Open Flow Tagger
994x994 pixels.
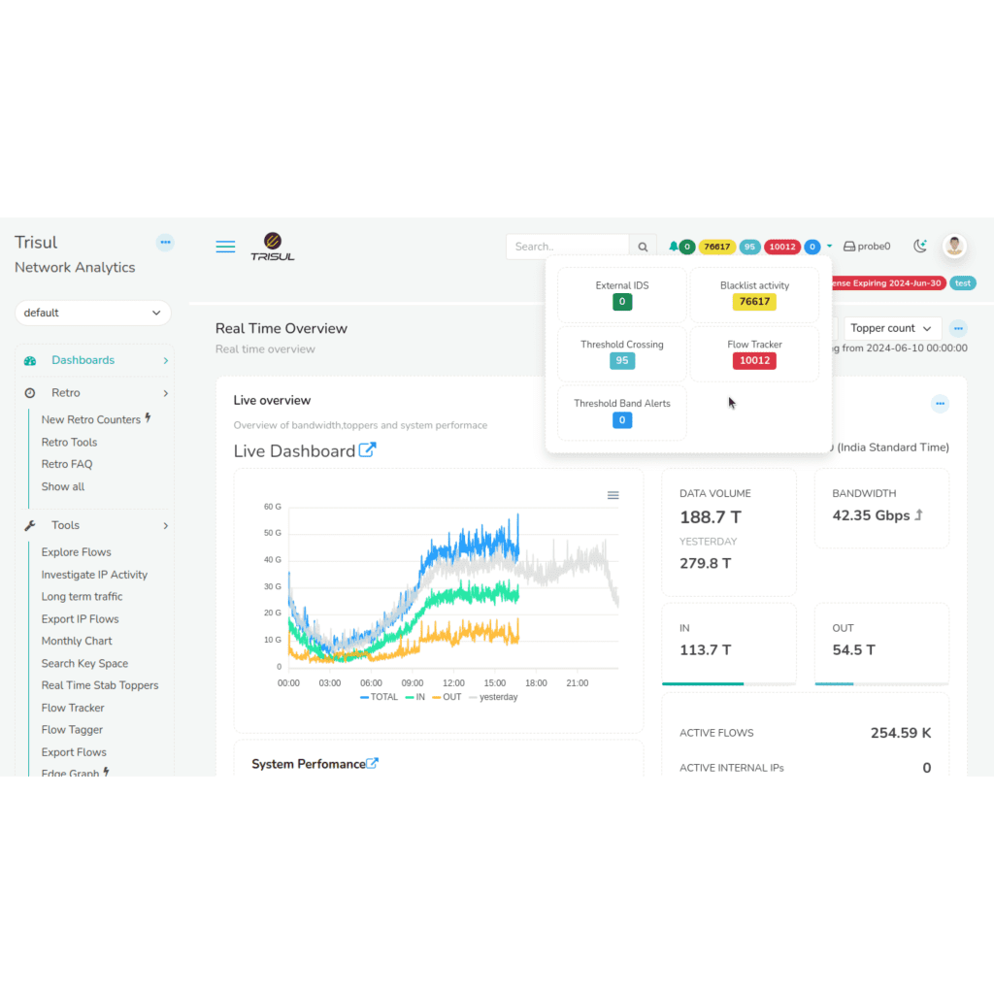[72, 730]
